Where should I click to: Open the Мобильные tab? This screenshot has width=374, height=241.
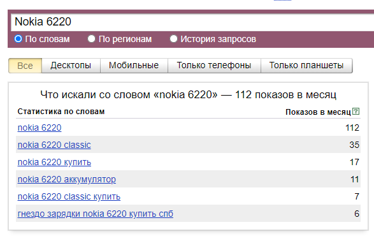(x=134, y=66)
